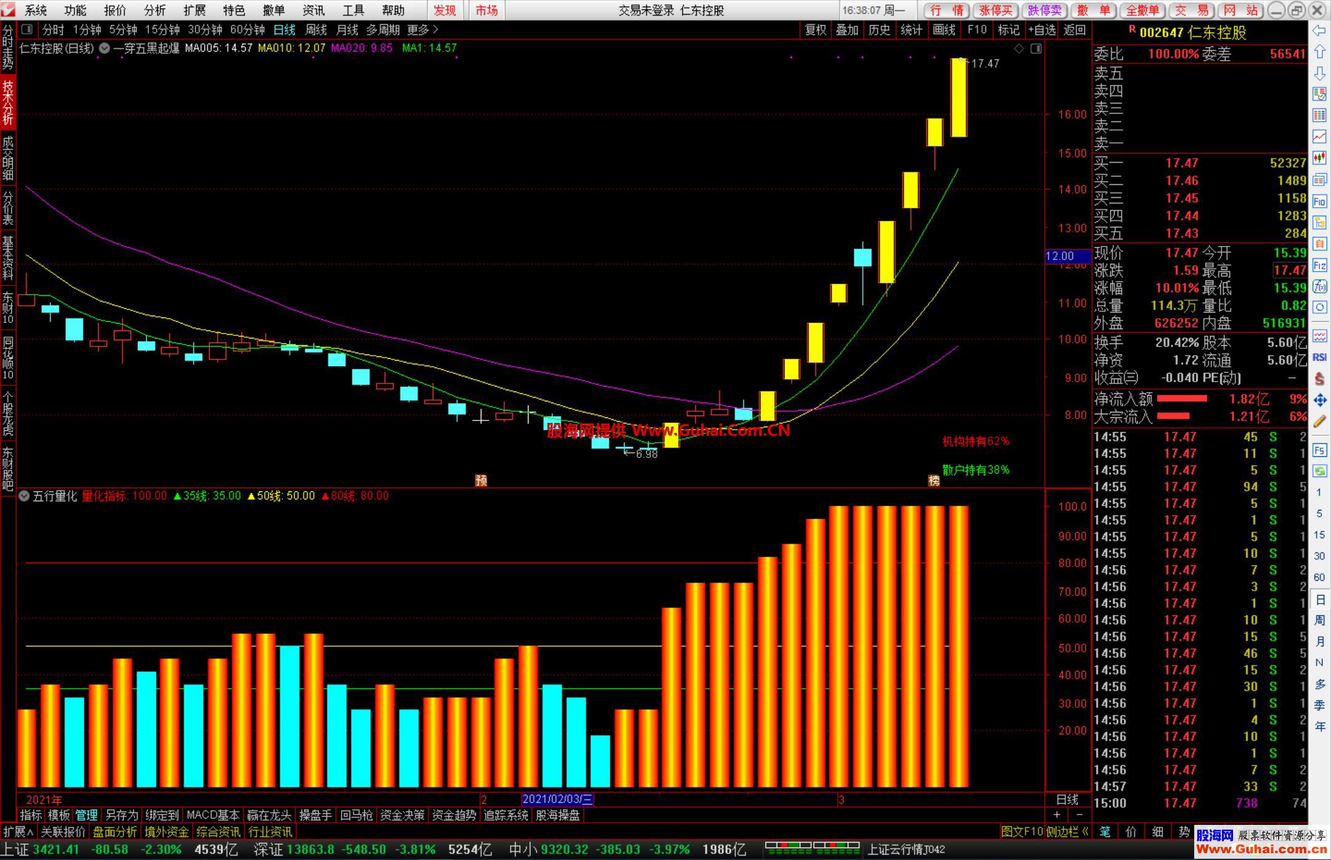Select the pencil drawing tool icon
The image size is (1331, 860).
[x=1319, y=422]
